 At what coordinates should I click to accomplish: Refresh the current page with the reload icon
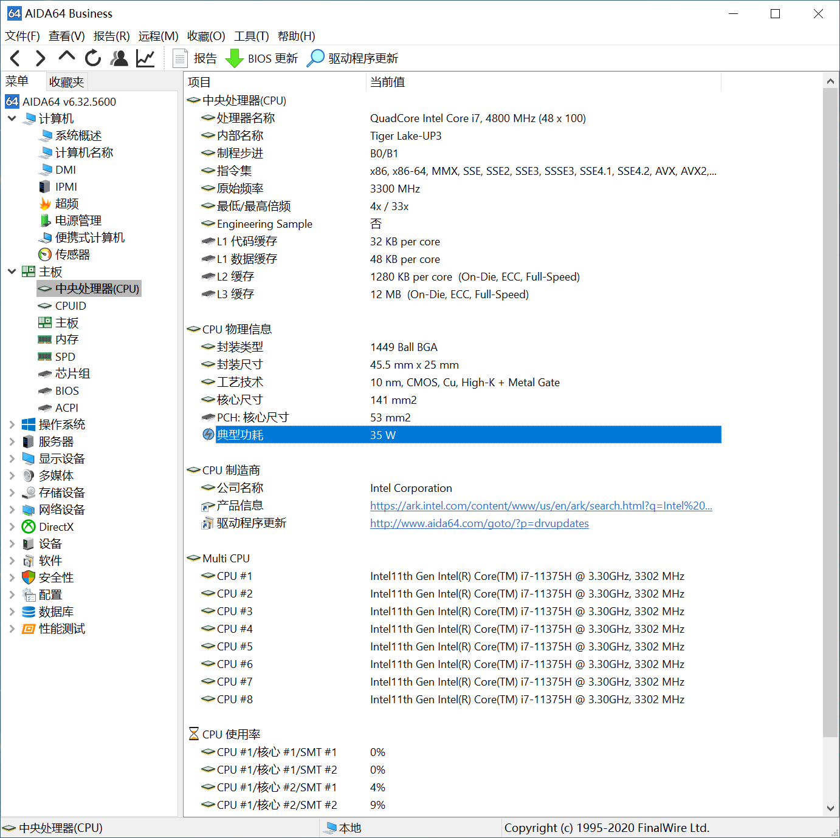click(x=93, y=58)
